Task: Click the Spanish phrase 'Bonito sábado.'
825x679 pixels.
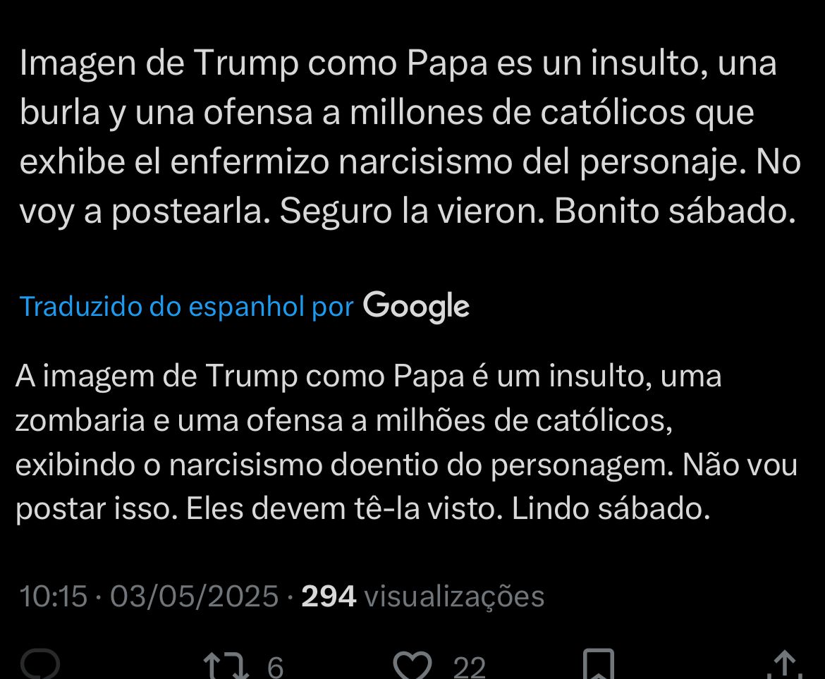Action: (675, 212)
